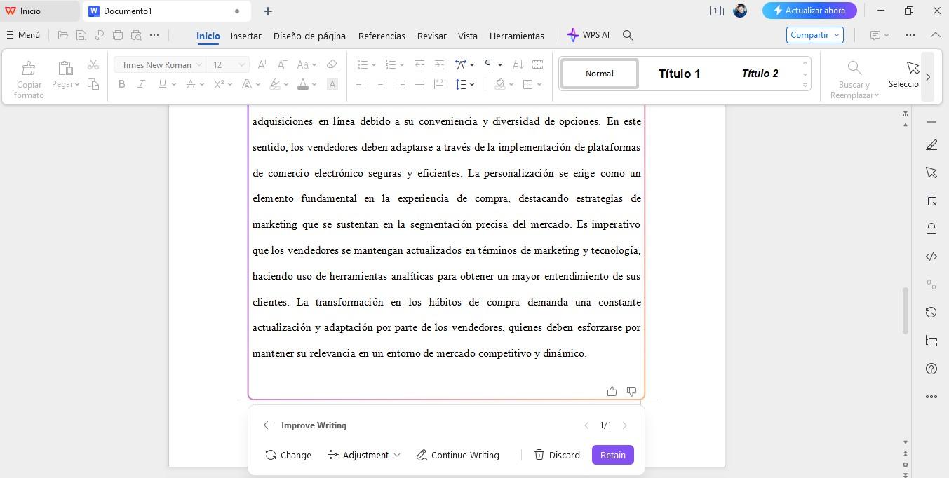This screenshot has height=478, width=949.
Task: Apply the Título 1 style
Action: coord(678,73)
